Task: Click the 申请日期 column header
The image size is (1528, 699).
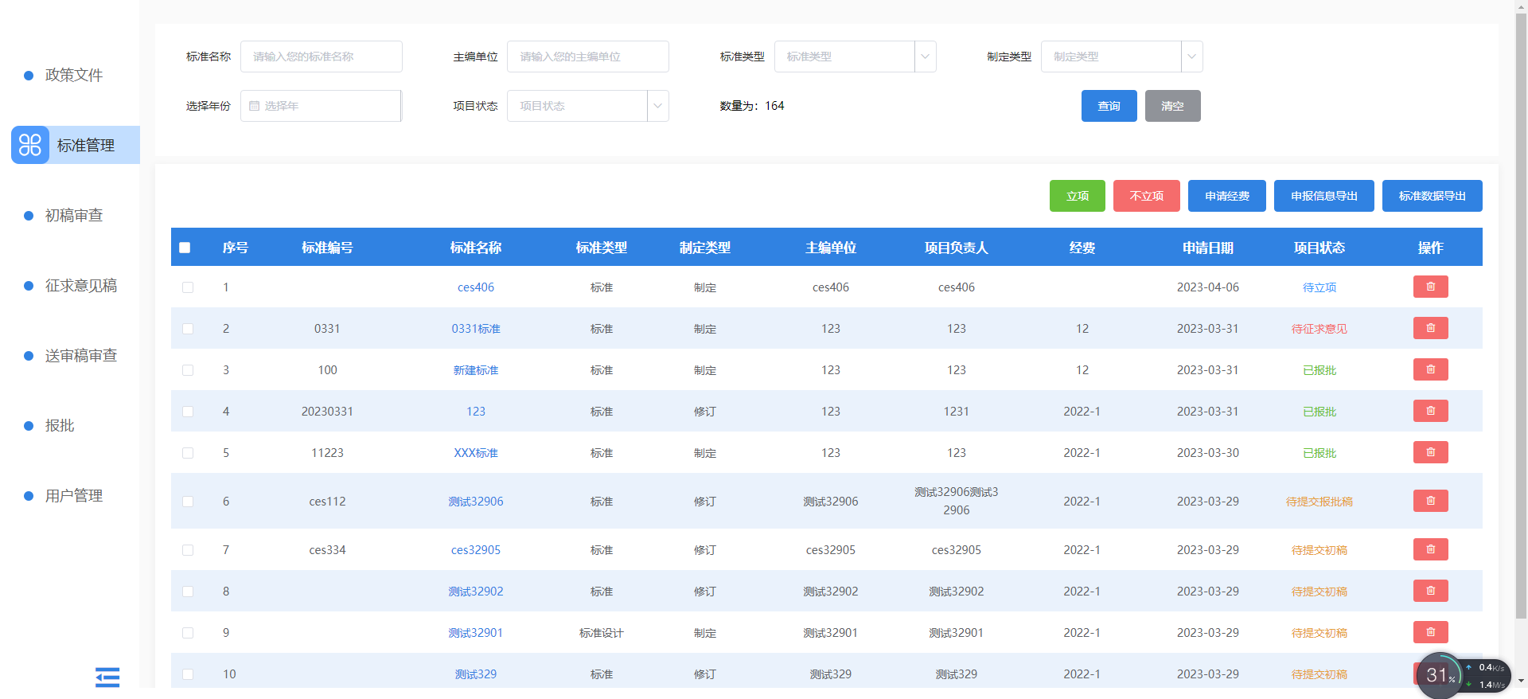Action: click(1207, 248)
